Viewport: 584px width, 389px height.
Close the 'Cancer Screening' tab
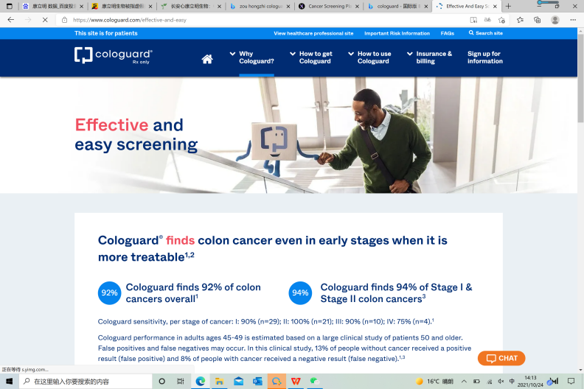tap(357, 7)
